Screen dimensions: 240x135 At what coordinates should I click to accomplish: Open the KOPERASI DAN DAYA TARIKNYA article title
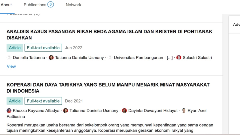tap(108, 88)
